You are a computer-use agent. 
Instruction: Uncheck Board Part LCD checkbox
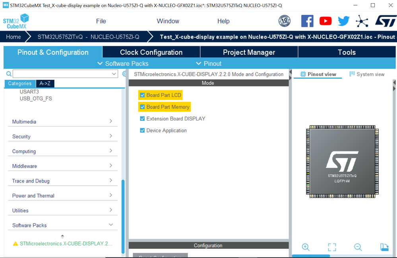[142, 95]
